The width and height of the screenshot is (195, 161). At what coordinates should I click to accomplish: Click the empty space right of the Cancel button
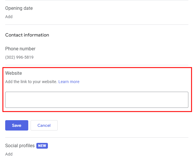121,125
